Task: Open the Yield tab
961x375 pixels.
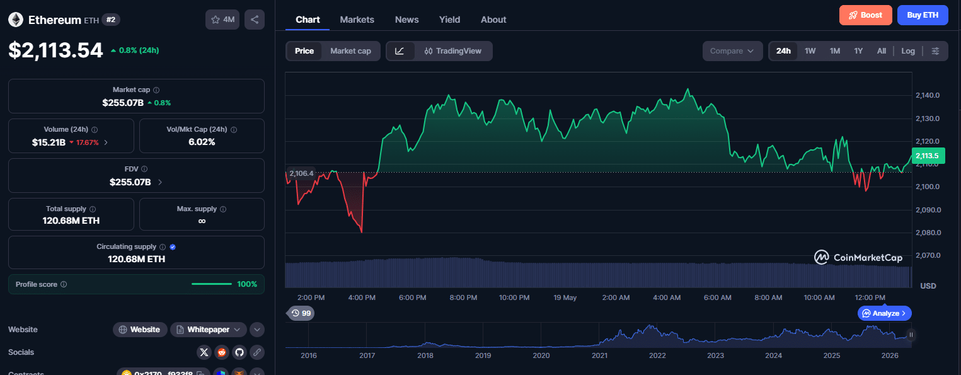Action: point(450,20)
